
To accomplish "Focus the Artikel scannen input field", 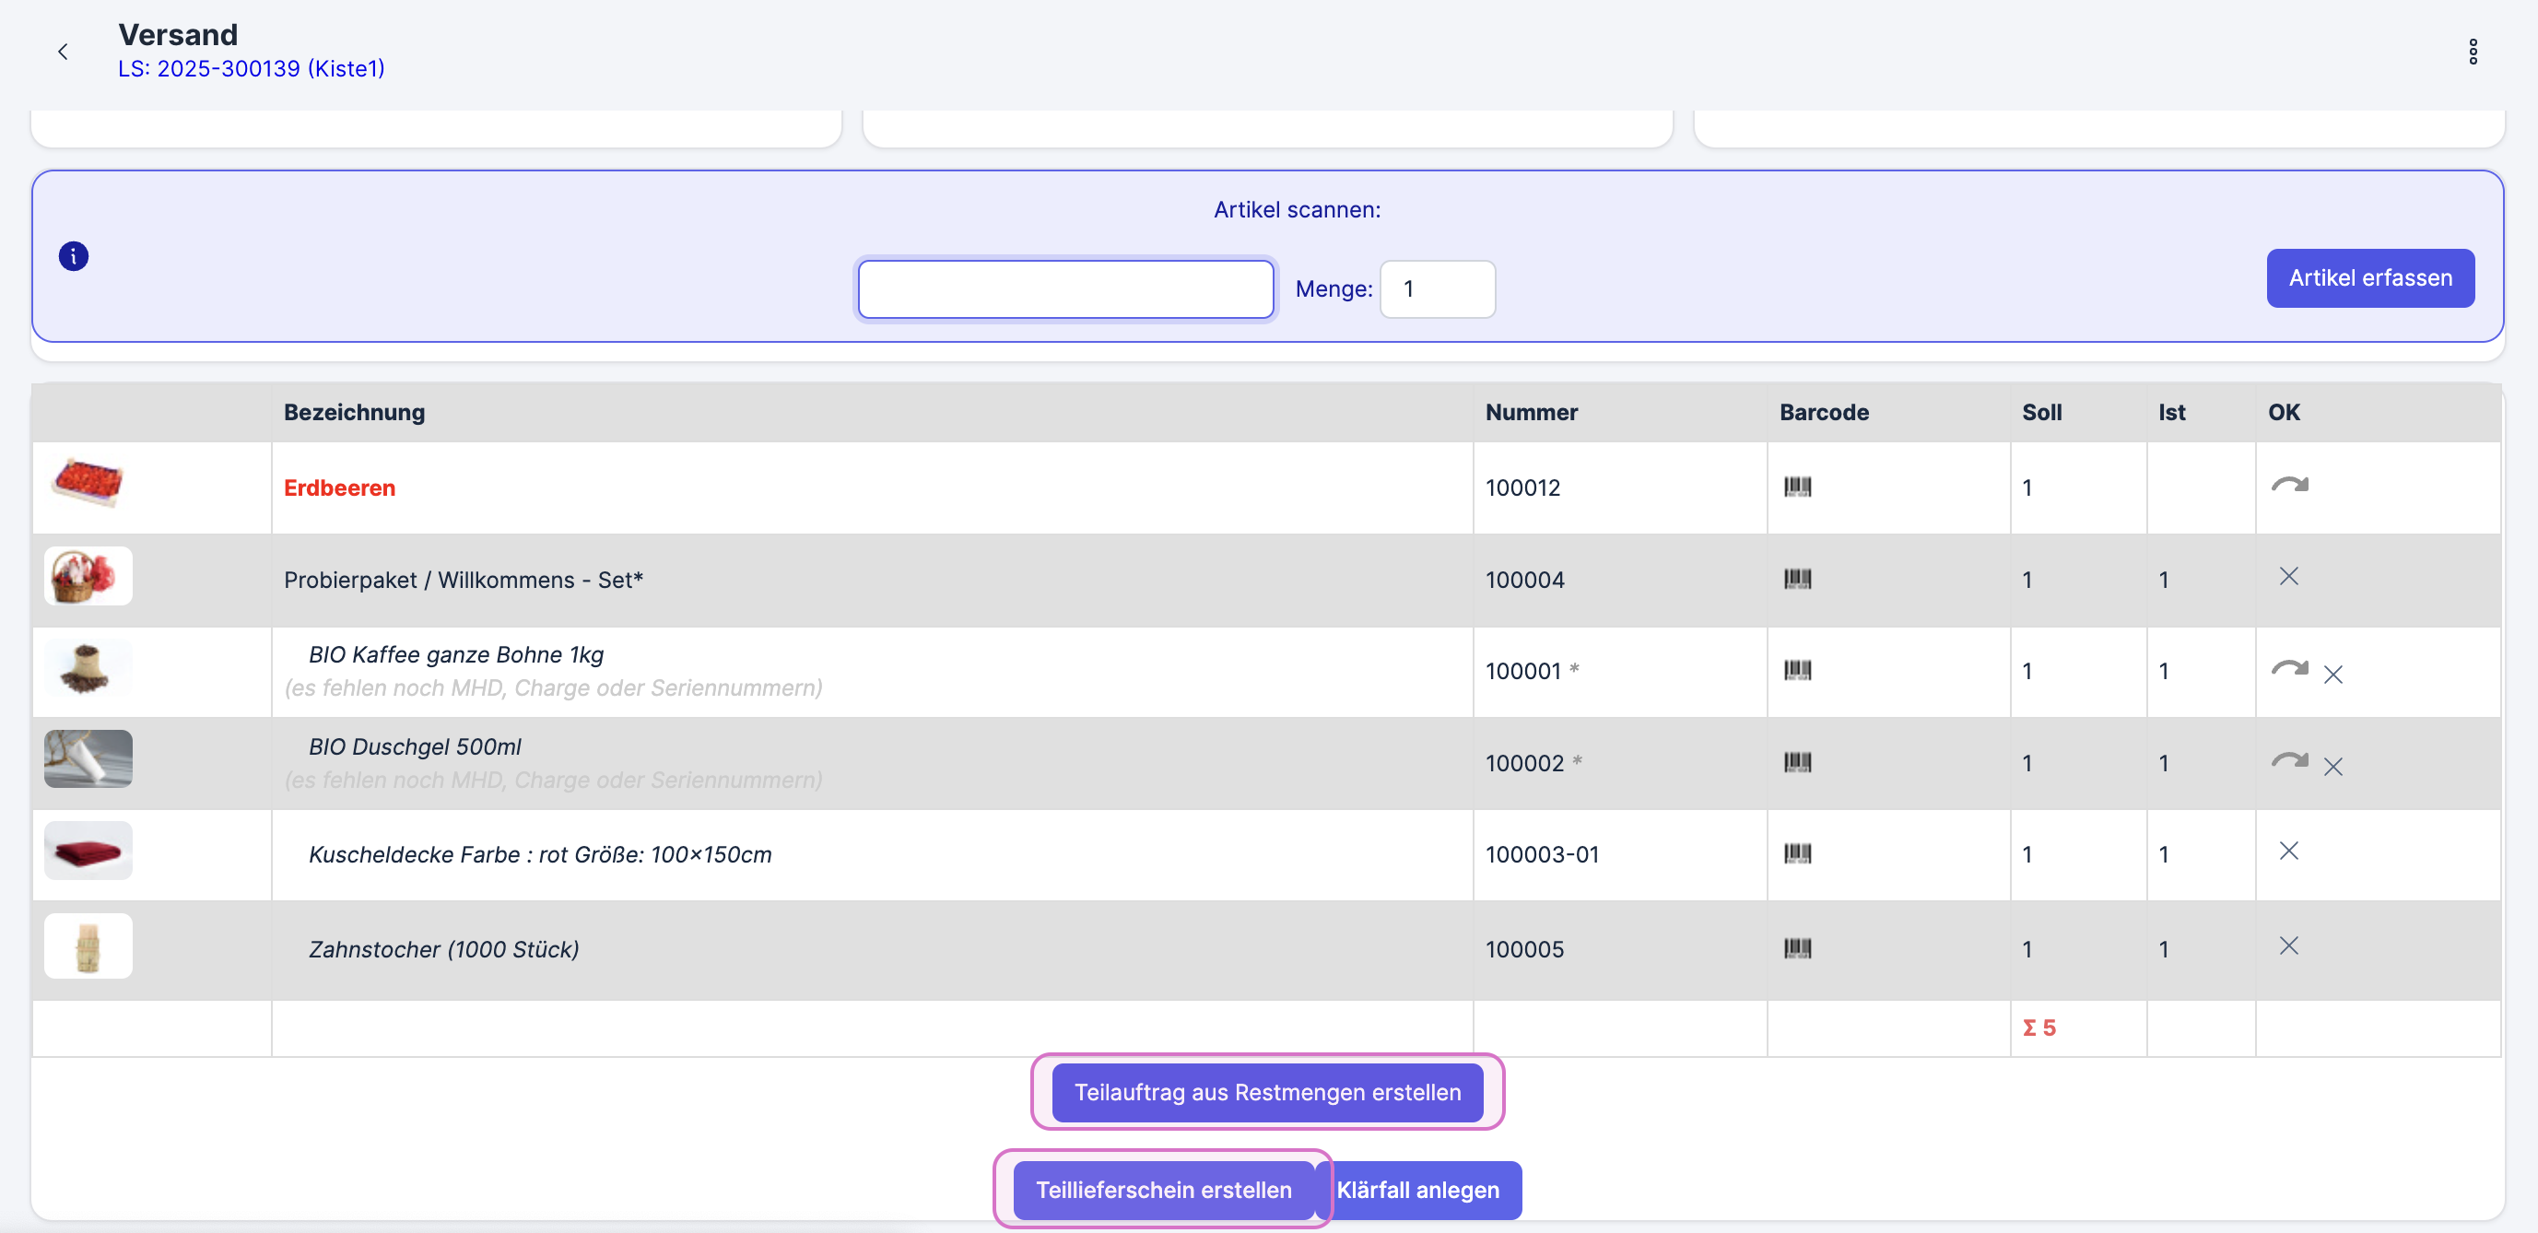I will click(x=1065, y=288).
